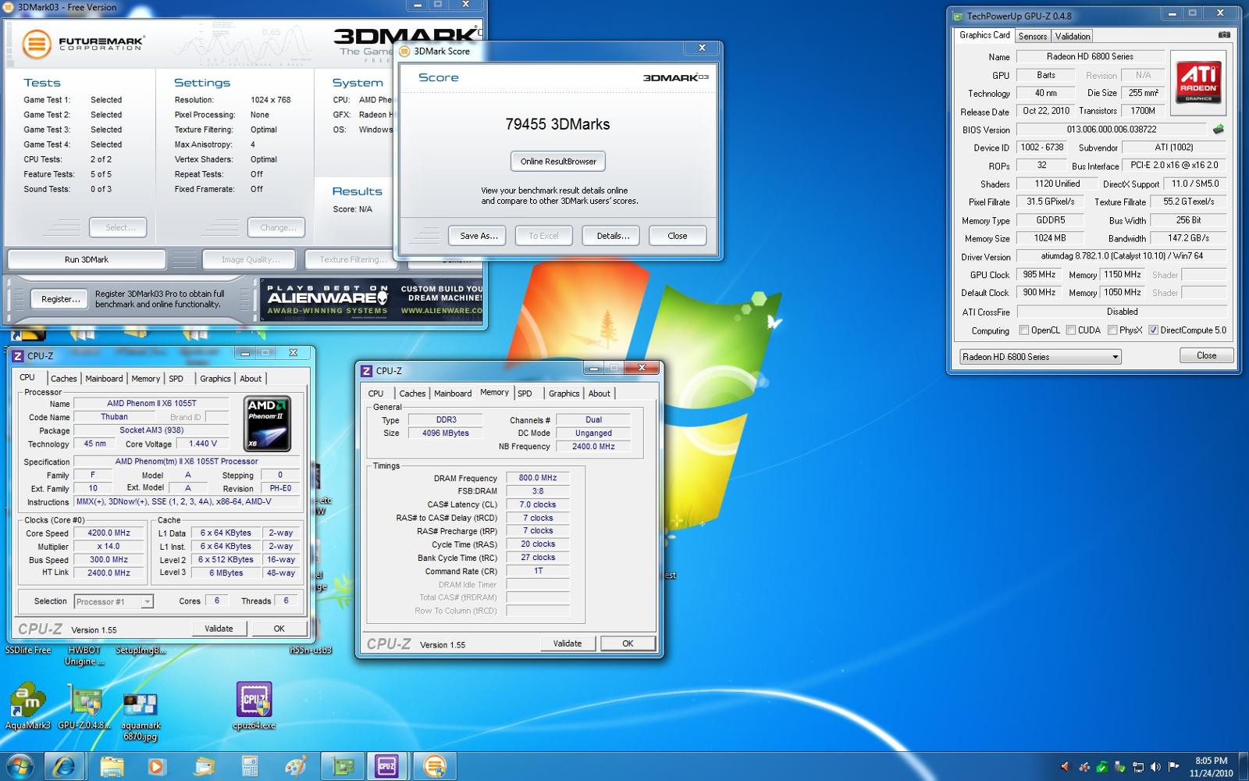Screen dimensions: 1249x781
Task: Open the SPD tab in CPU-Z Memory window
Action: click(525, 394)
